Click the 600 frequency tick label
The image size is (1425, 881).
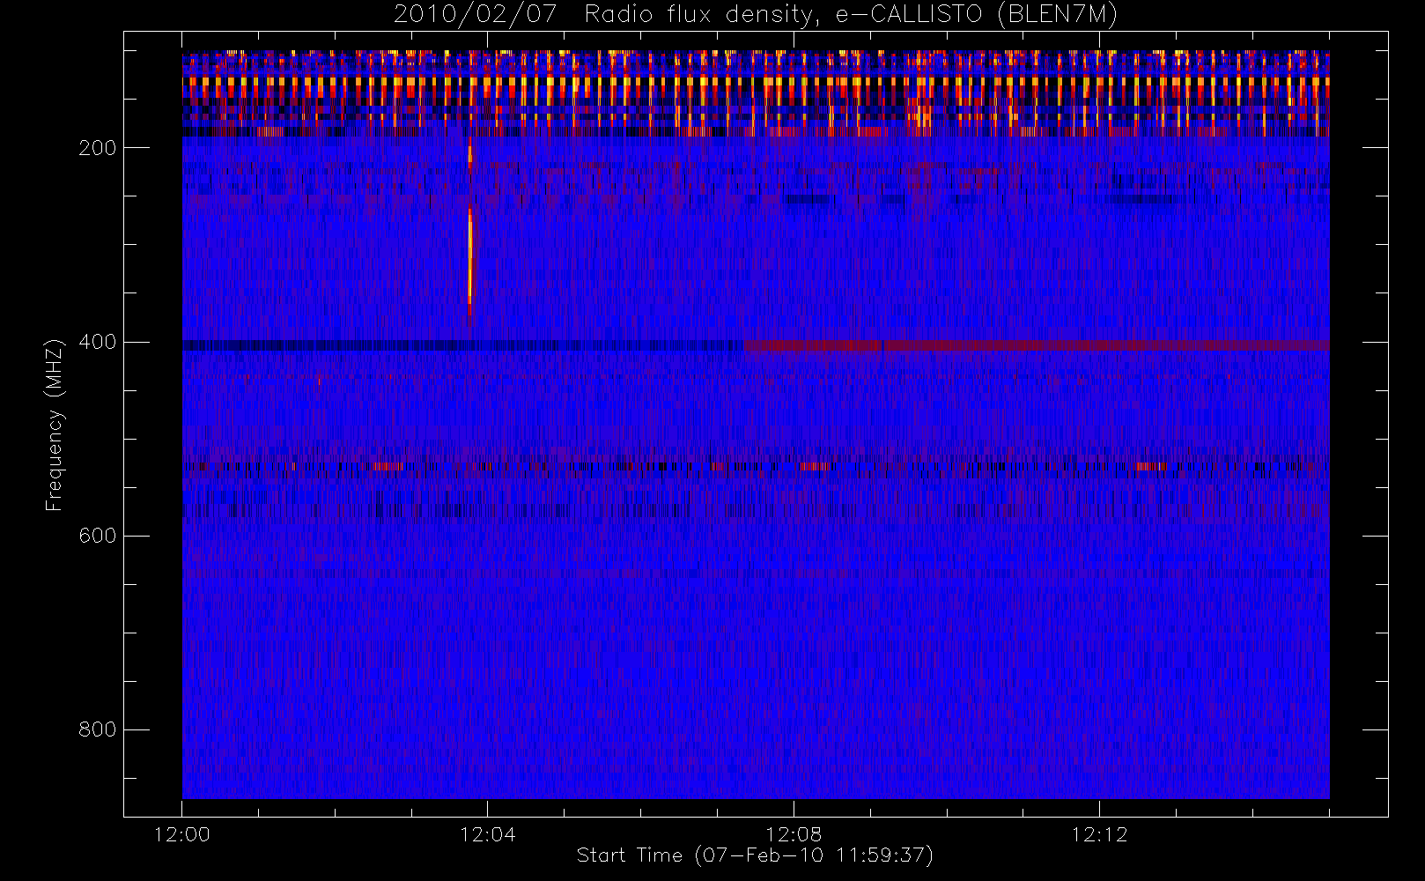click(x=98, y=536)
